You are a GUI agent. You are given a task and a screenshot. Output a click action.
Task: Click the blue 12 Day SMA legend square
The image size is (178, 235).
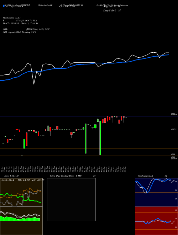click(x=4, y=6)
